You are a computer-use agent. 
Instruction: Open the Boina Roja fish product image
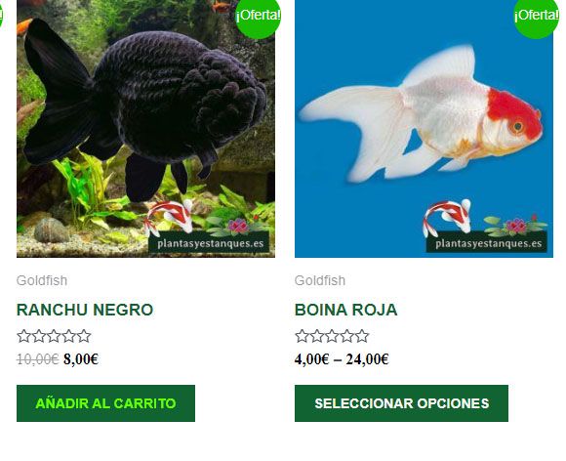pyautogui.click(x=424, y=129)
